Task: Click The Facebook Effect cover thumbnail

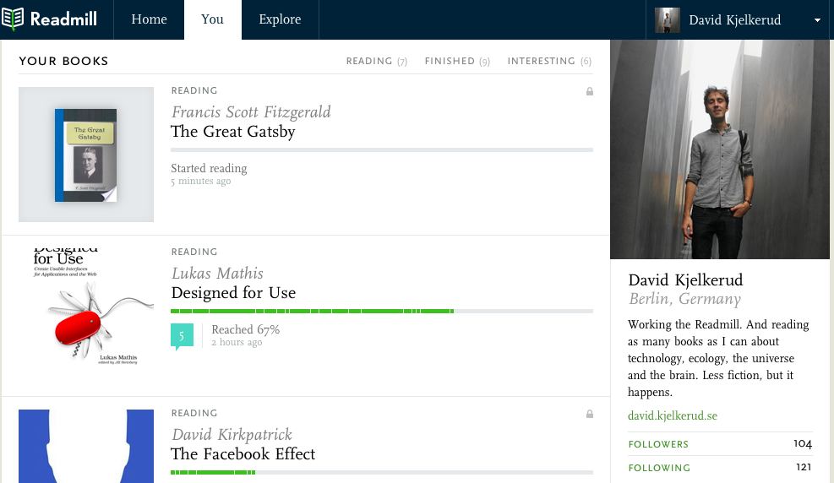Action: coord(86,447)
